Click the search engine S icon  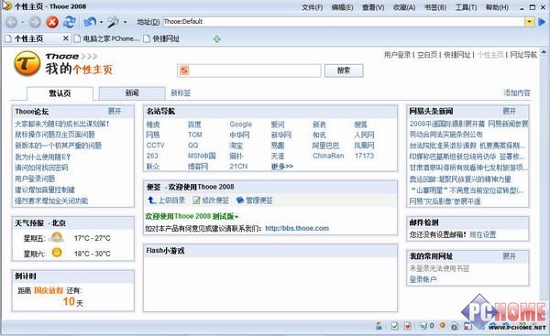[x=184, y=70]
